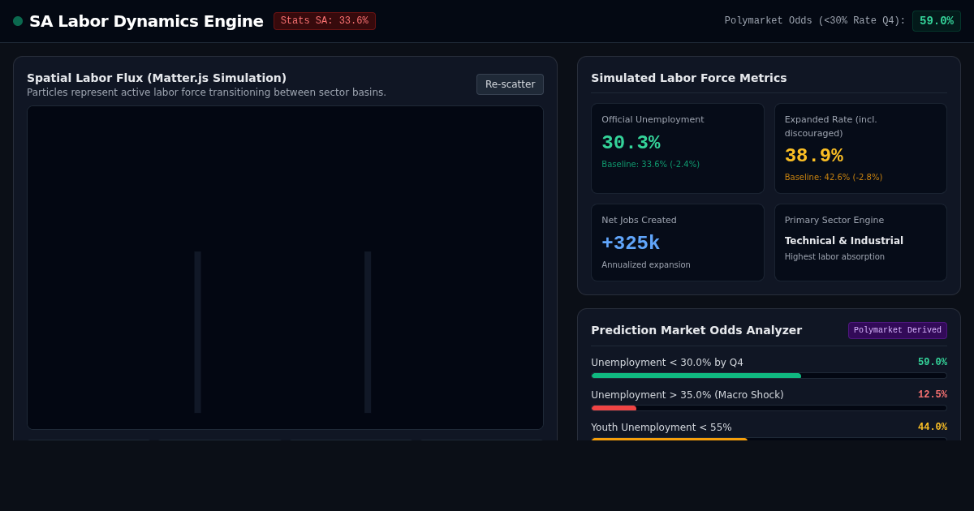Select the Expanded Rate metric card
974x511 pixels.
coord(860,148)
